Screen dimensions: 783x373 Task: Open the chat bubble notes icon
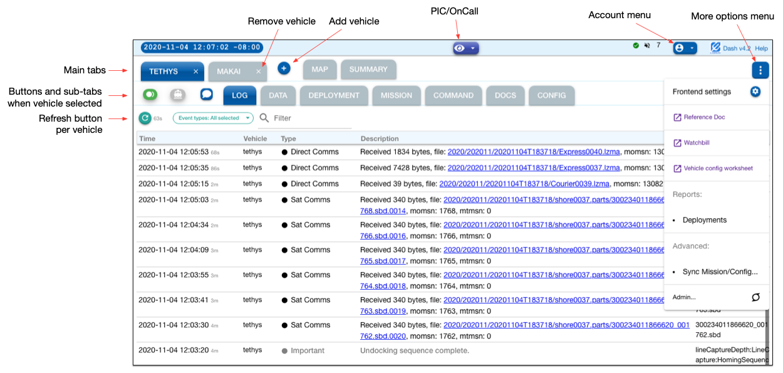(x=206, y=95)
